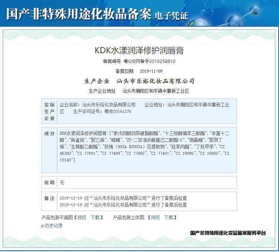The image size is (279, 252).
Task: Click the 电子凭证 text in banner
Action: (171, 16)
